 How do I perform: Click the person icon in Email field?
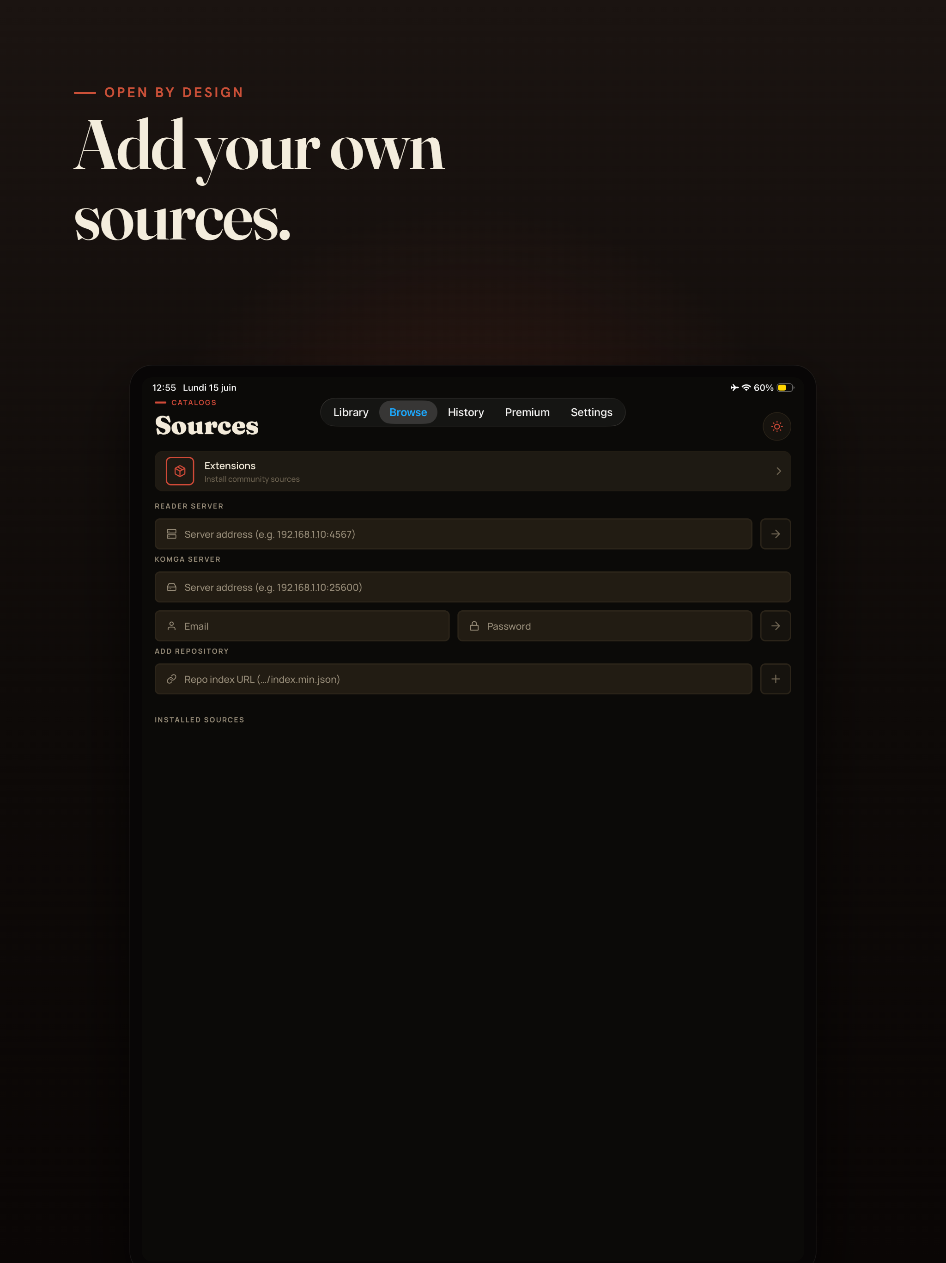[171, 626]
